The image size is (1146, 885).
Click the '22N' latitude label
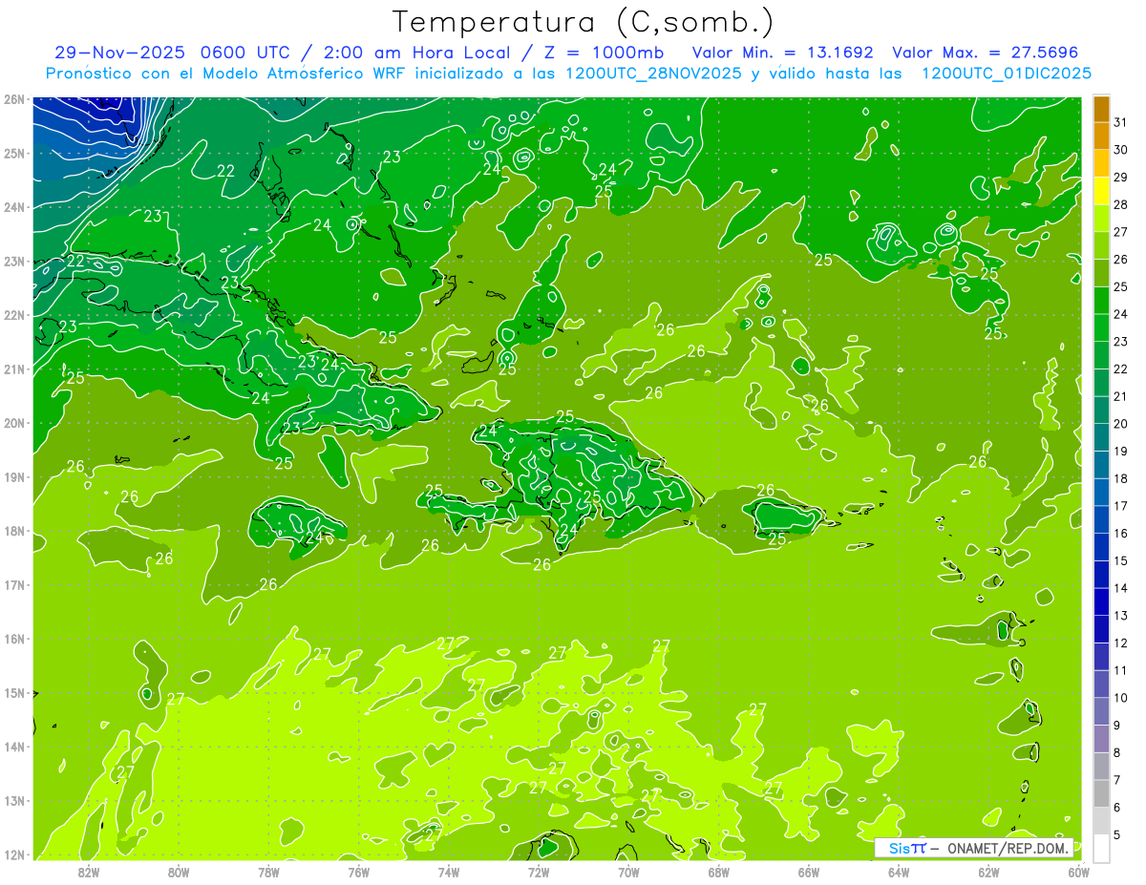13,315
